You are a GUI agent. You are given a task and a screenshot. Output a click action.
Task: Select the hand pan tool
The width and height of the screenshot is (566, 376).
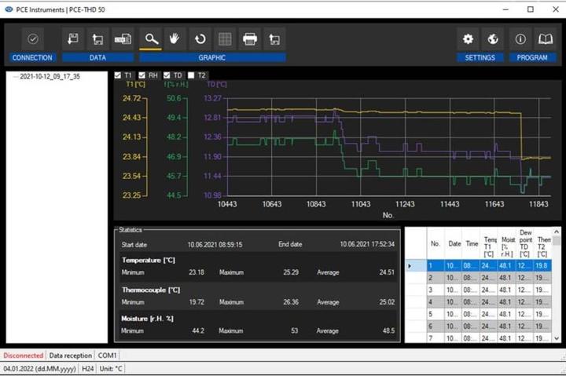click(x=175, y=39)
